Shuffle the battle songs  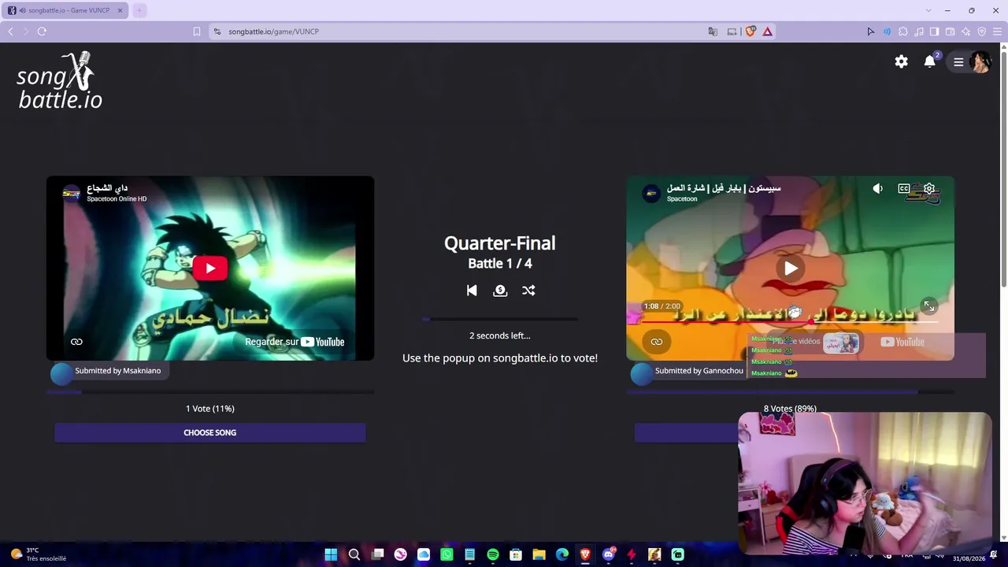pos(528,291)
